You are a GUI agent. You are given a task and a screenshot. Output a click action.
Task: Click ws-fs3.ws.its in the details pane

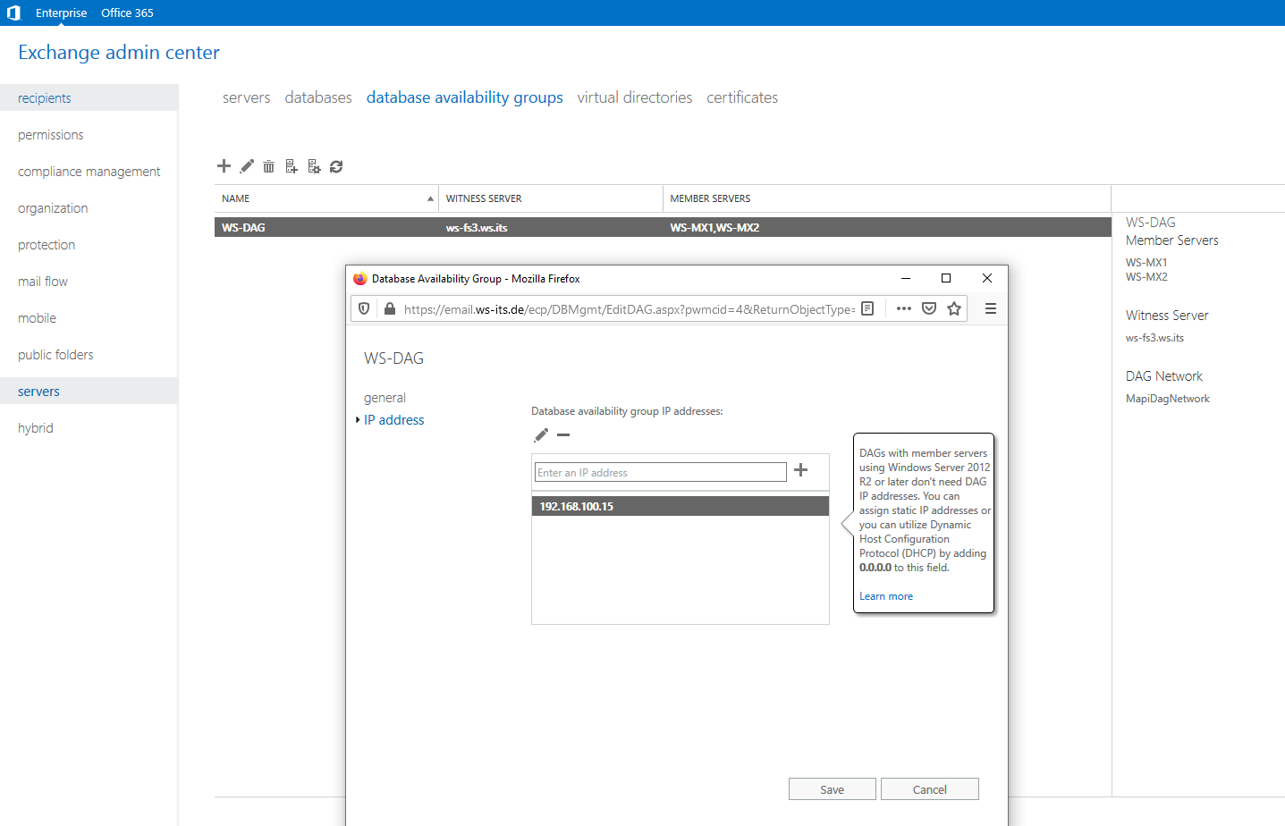pos(1154,338)
